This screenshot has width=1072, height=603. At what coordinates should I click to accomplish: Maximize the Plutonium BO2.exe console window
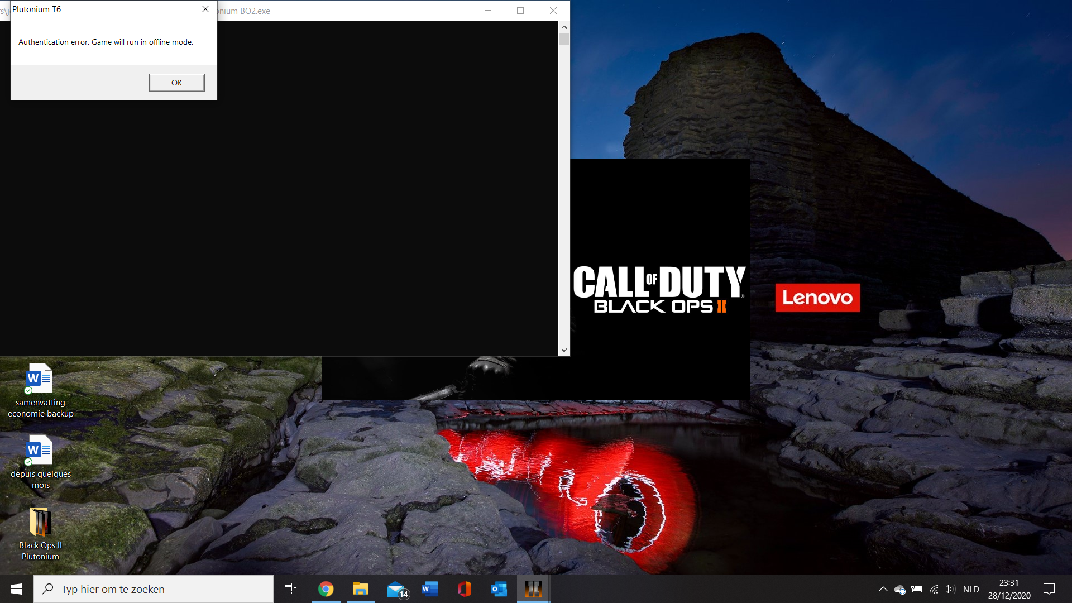(x=520, y=11)
